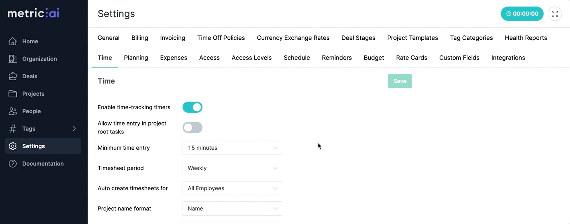This screenshot has width=570, height=224.
Task: Open Auto create timesheets for dropdown
Action: click(x=232, y=188)
